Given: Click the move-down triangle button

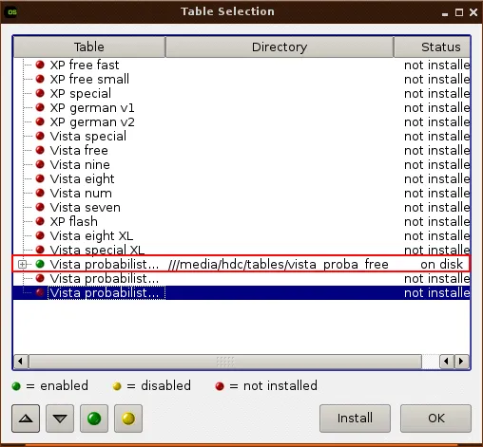Looking at the screenshot, I should click(x=60, y=419).
